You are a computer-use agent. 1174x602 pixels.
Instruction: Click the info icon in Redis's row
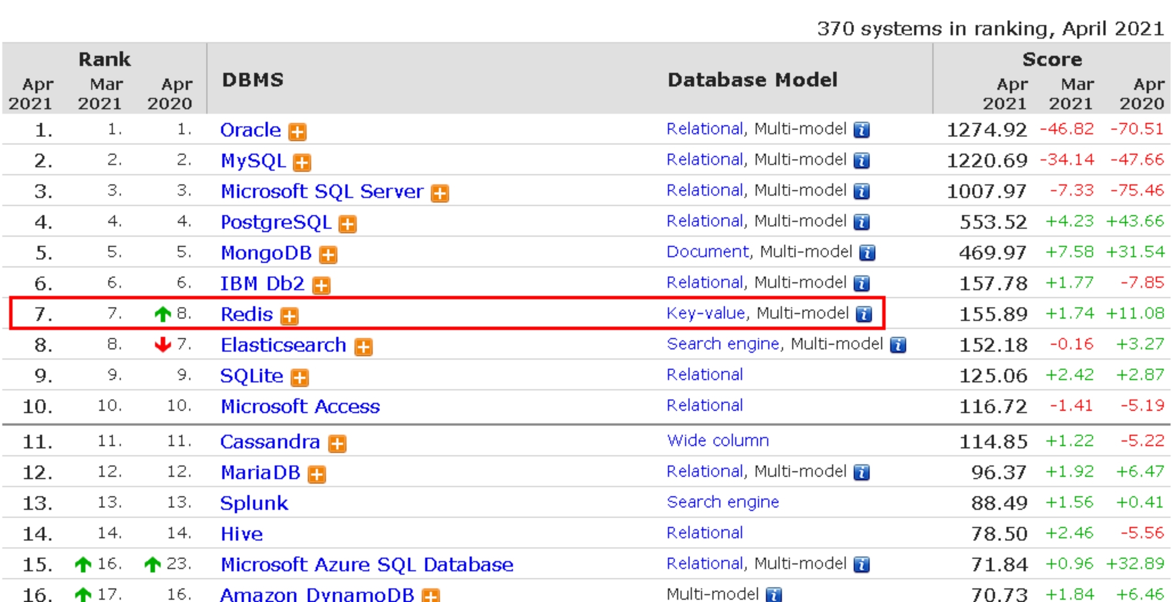point(864,314)
